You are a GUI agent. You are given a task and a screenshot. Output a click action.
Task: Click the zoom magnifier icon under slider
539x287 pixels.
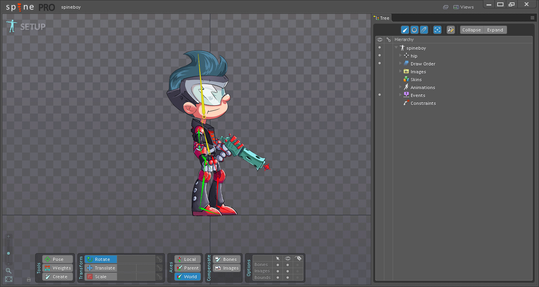tap(8, 271)
